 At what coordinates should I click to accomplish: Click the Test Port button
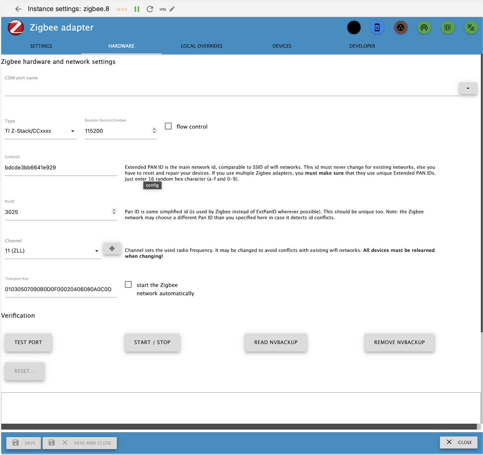[28, 342]
